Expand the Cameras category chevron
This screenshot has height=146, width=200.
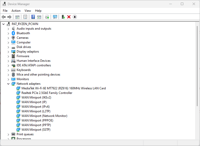coord(8,38)
